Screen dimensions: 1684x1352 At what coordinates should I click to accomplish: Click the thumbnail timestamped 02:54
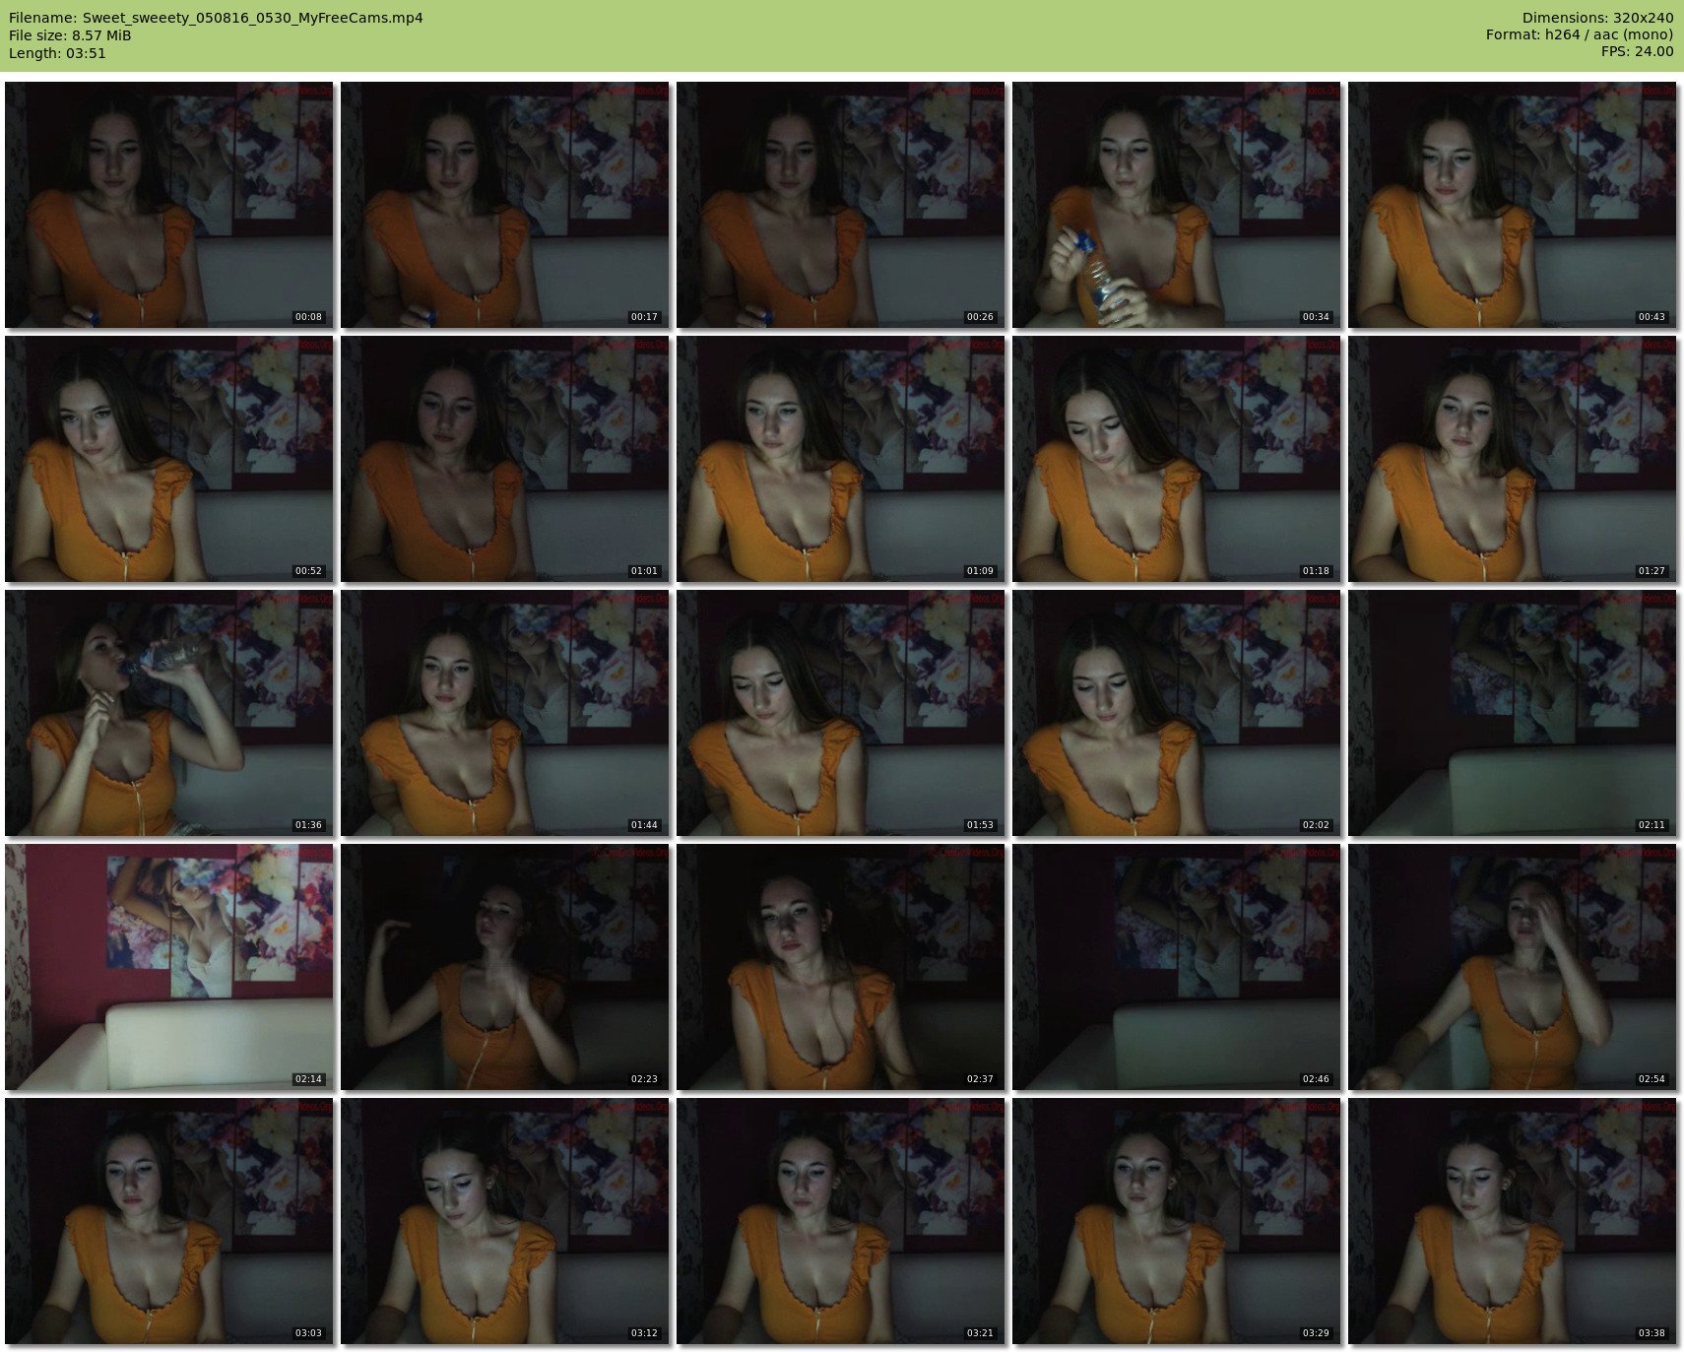point(1513,967)
